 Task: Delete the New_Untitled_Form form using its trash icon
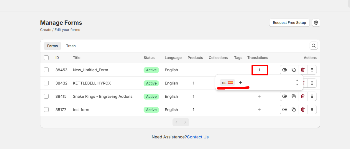[x=303, y=70]
